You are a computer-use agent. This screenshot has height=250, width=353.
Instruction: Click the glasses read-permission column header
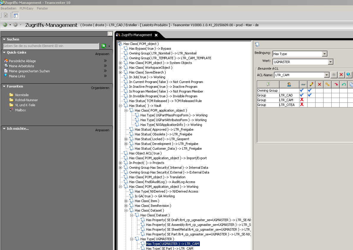tap(303, 85)
